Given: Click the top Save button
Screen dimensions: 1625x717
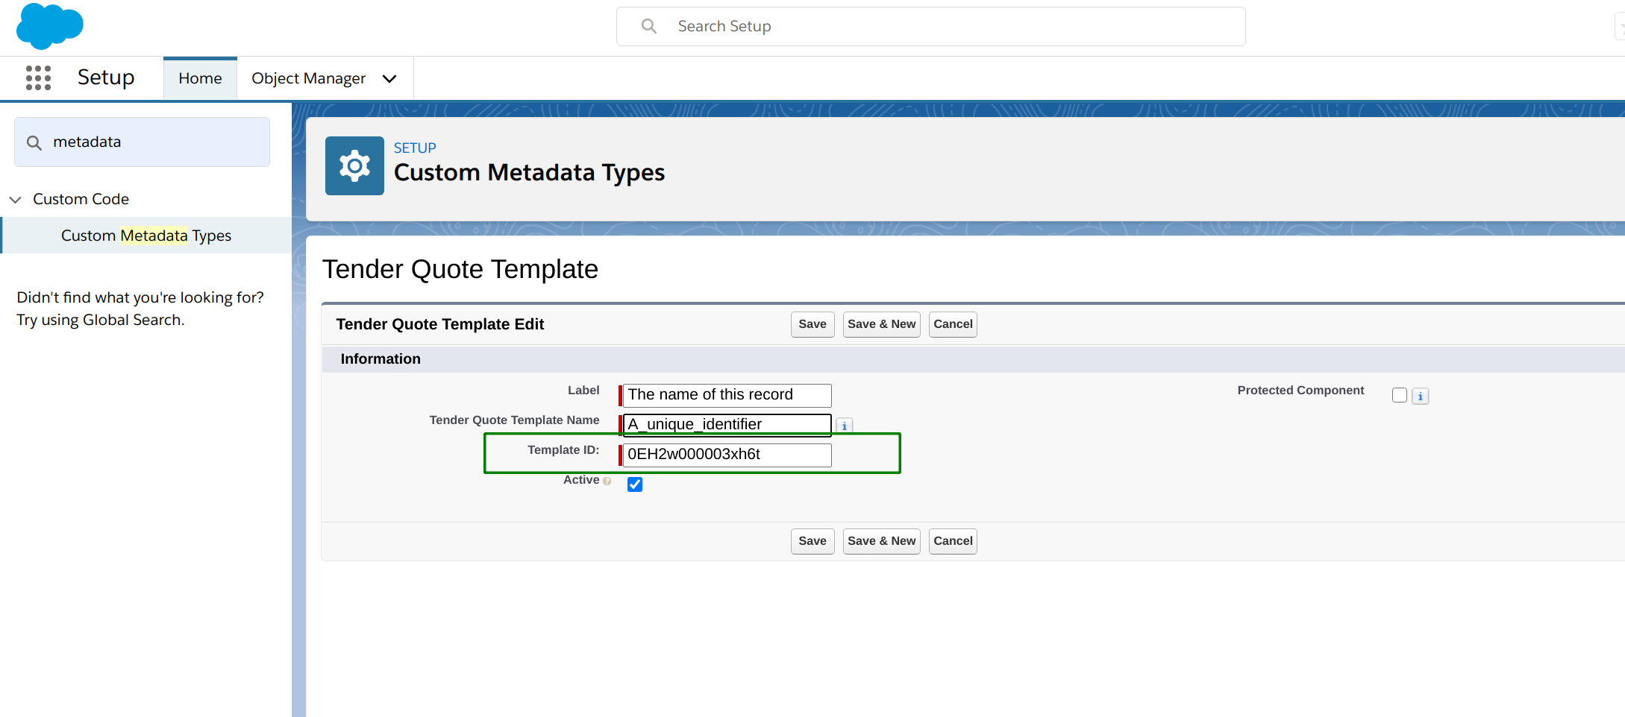Looking at the screenshot, I should click(x=812, y=324).
